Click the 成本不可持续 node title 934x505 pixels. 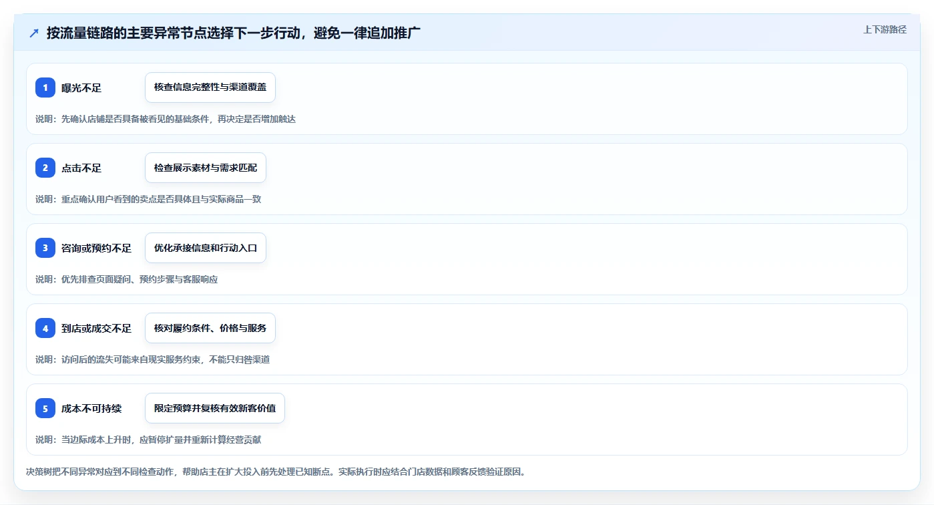(91, 409)
